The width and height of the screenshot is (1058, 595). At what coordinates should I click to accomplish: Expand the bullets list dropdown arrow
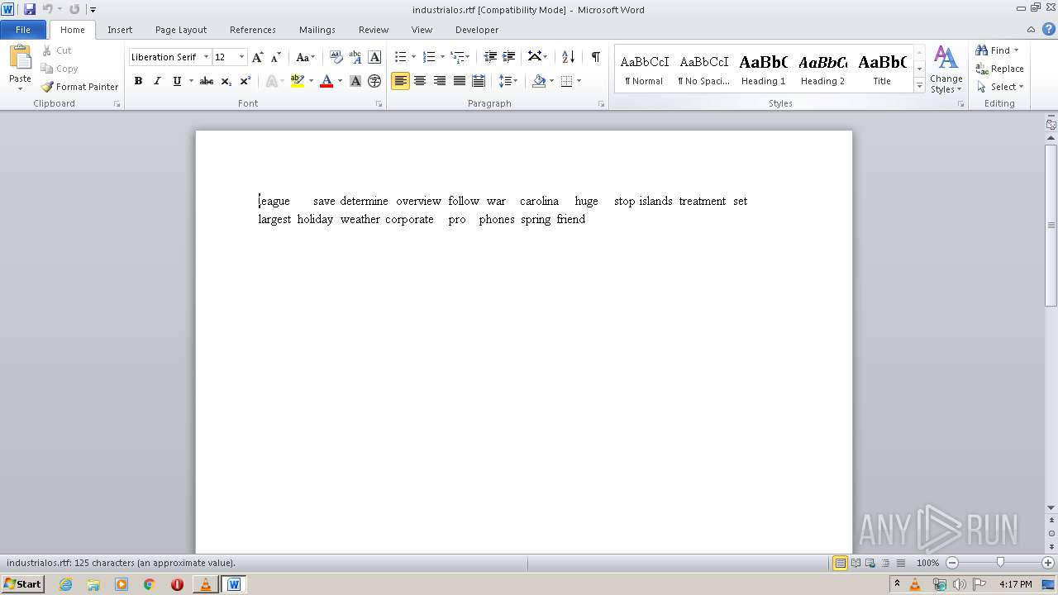click(413, 57)
